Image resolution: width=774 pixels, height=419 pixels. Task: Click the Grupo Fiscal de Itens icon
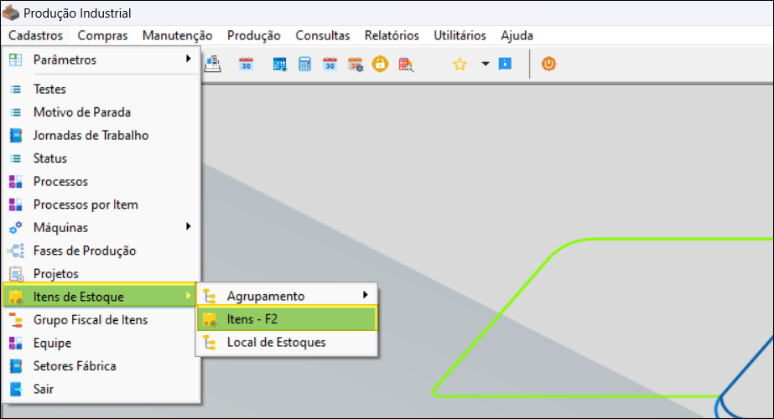(16, 320)
